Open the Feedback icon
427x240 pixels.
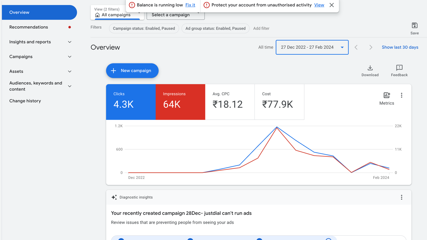pos(399,68)
